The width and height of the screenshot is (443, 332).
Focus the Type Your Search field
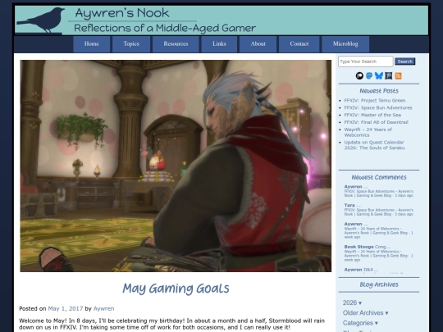coord(366,61)
